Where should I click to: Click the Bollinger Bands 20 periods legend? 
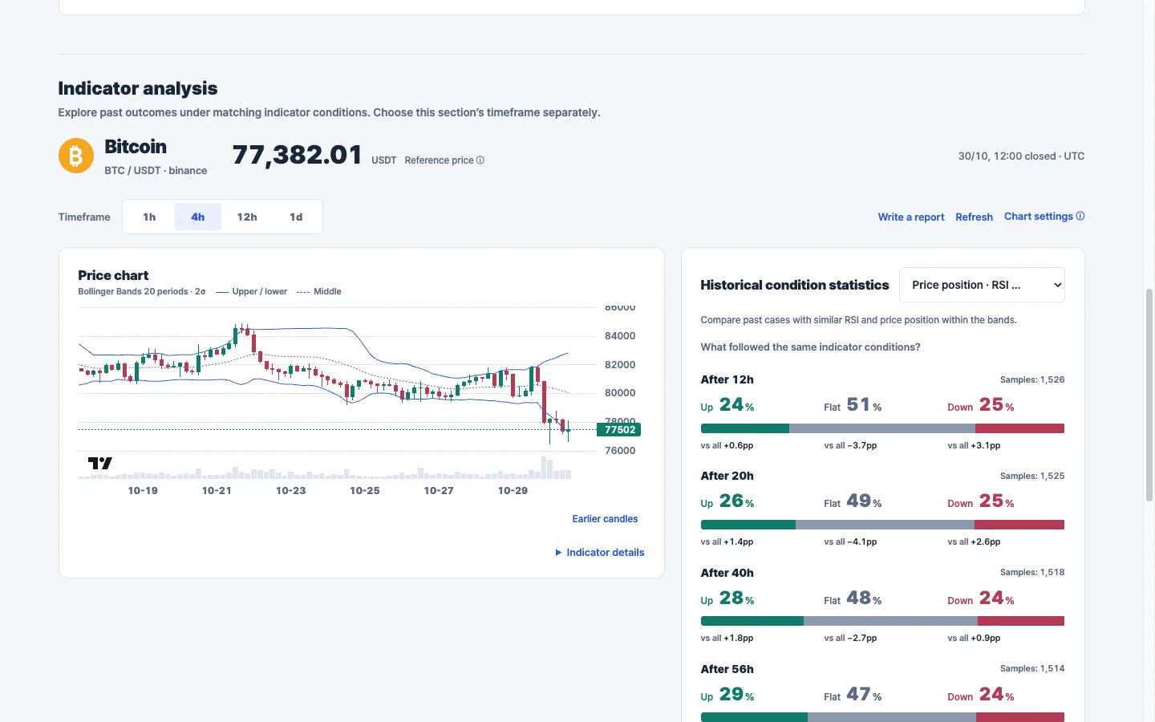[x=142, y=292]
